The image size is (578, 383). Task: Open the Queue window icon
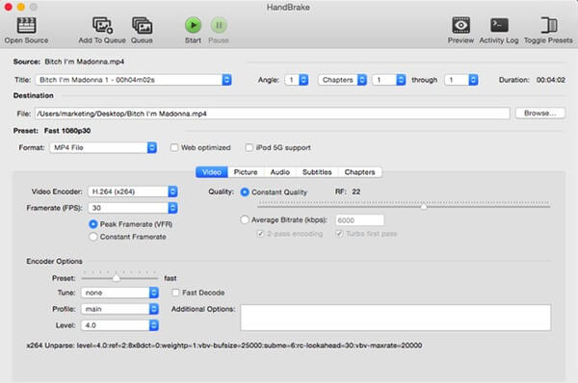[x=142, y=25]
